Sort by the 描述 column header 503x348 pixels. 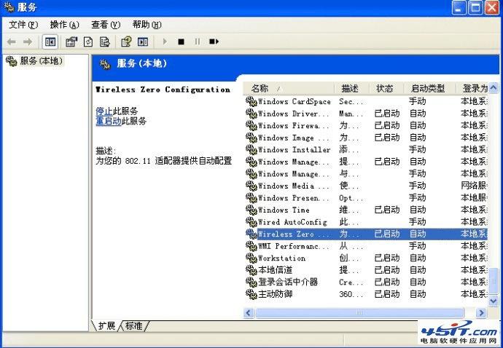[x=351, y=88]
